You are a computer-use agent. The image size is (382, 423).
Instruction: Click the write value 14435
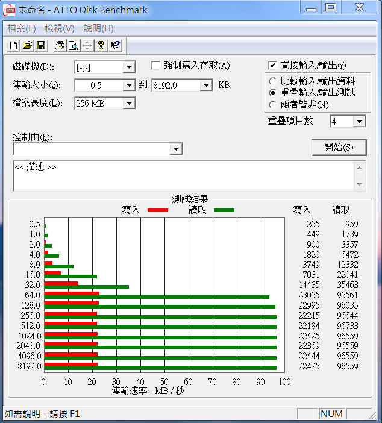[x=310, y=285]
